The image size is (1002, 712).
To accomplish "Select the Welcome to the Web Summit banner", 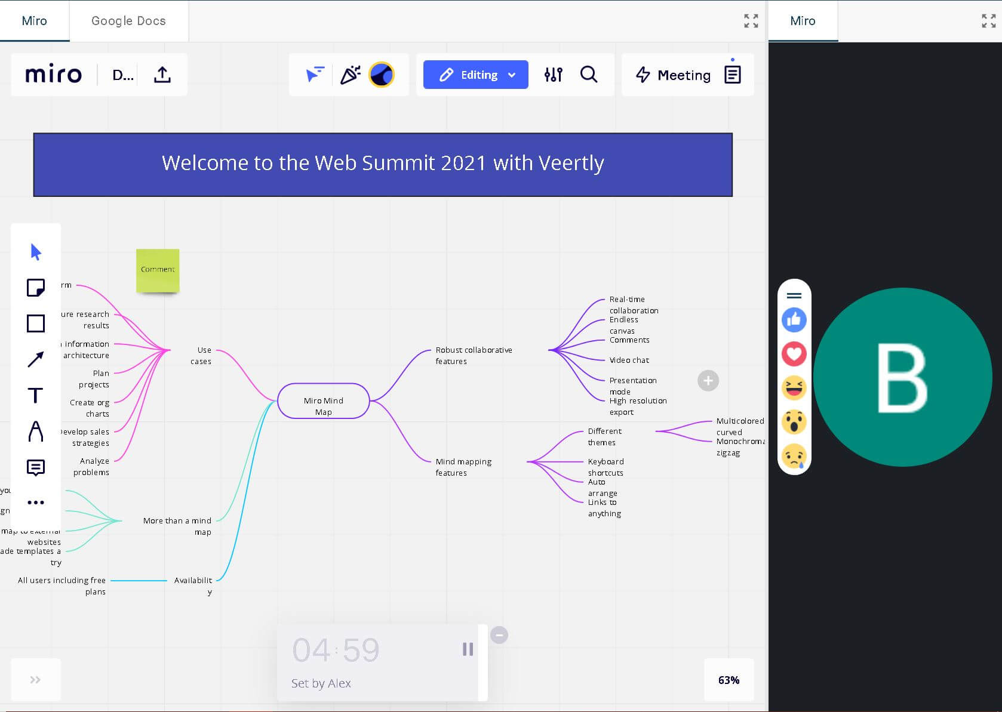I will click(x=383, y=165).
